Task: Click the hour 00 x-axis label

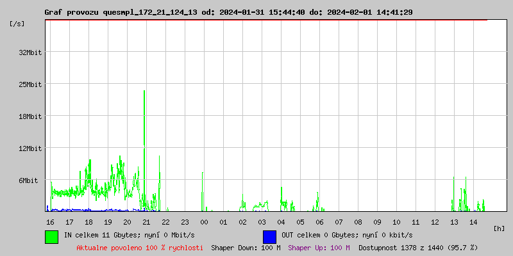Action: 204,222
